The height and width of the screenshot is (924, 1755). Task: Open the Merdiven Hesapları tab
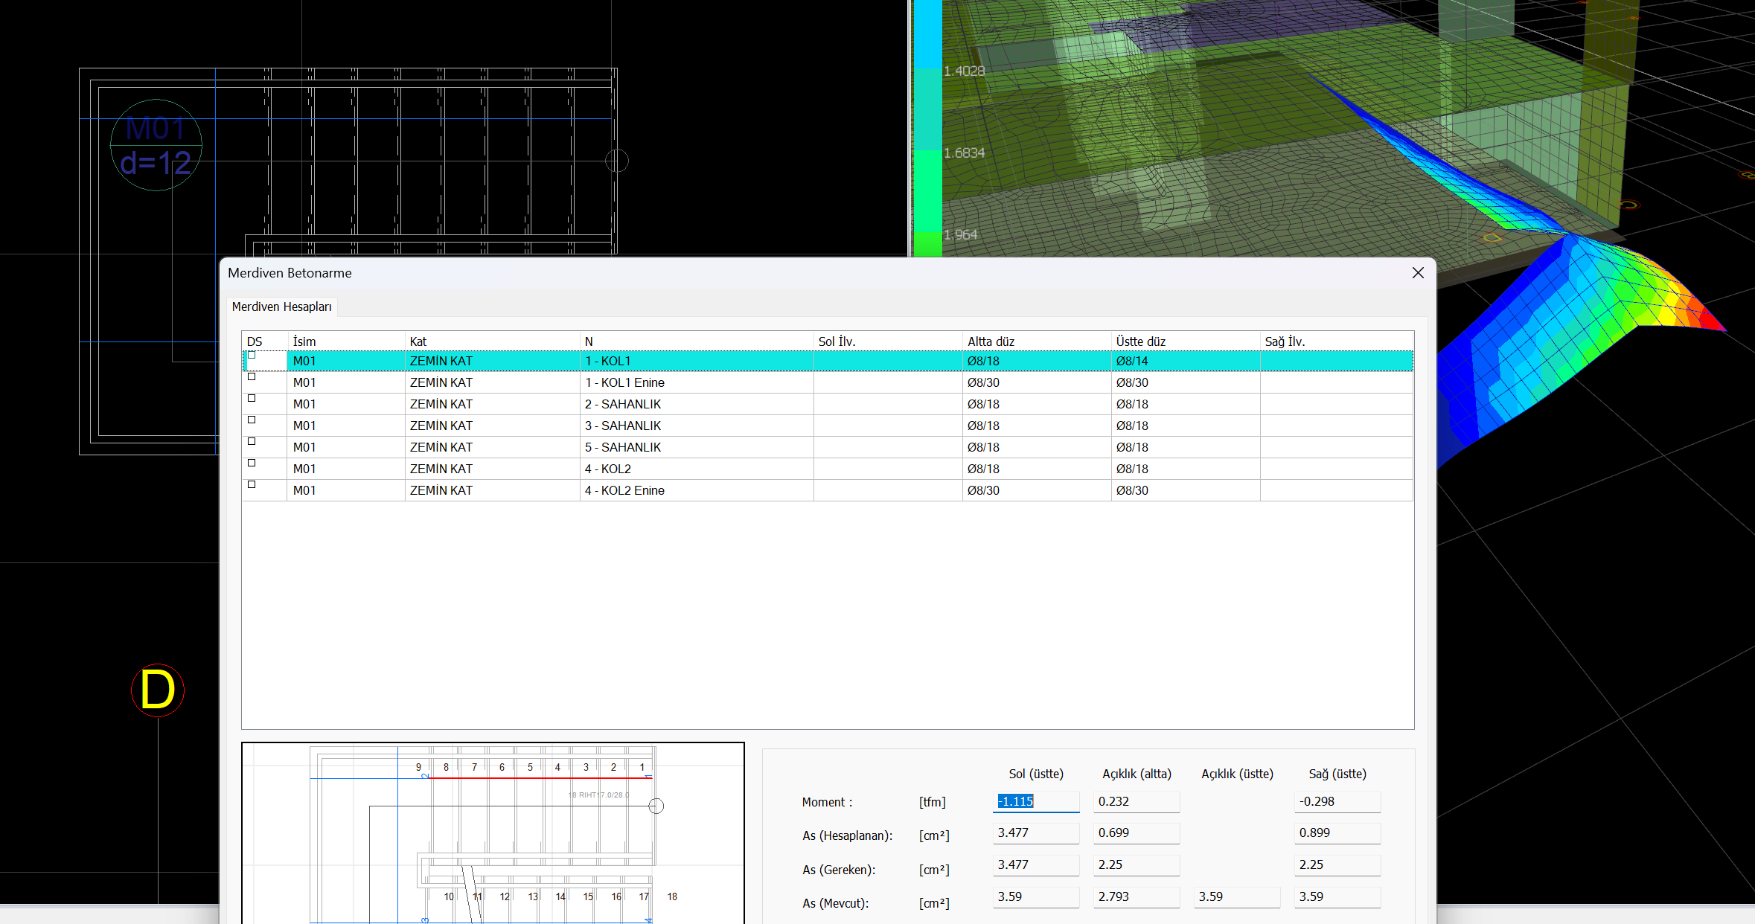(x=281, y=307)
